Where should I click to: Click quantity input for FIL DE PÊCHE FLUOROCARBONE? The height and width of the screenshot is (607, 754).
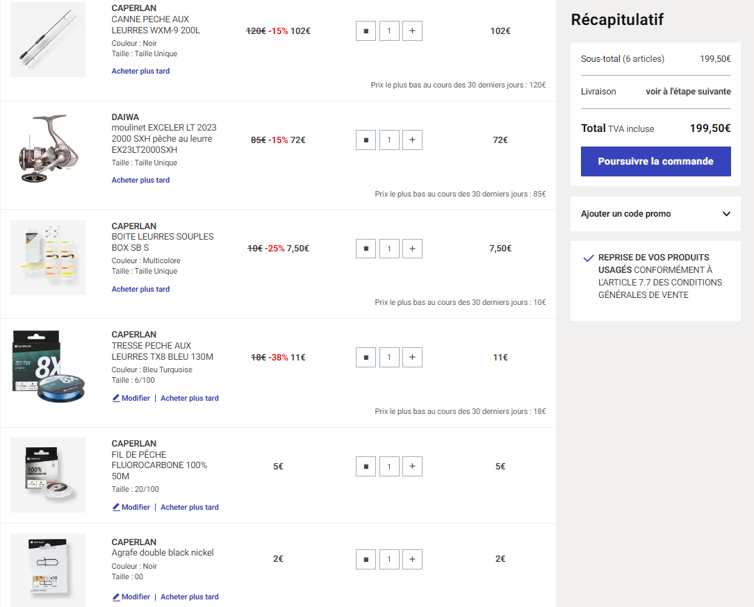point(389,466)
